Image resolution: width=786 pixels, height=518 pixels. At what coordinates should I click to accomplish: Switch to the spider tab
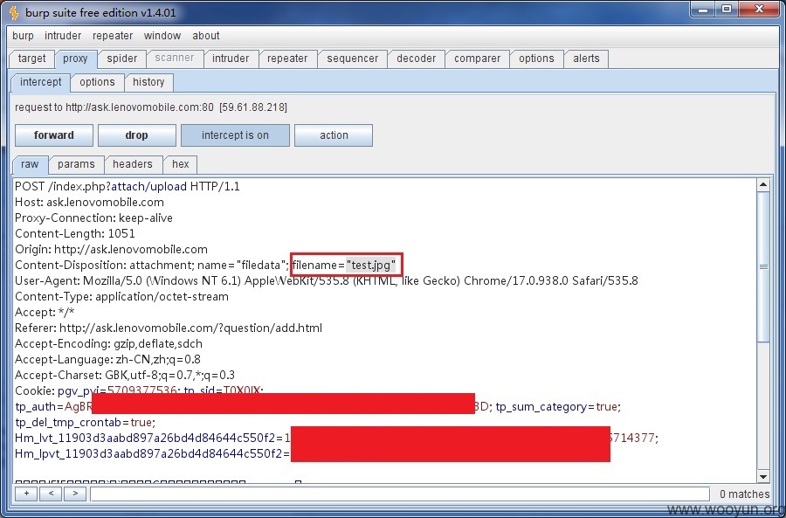pyautogui.click(x=121, y=59)
